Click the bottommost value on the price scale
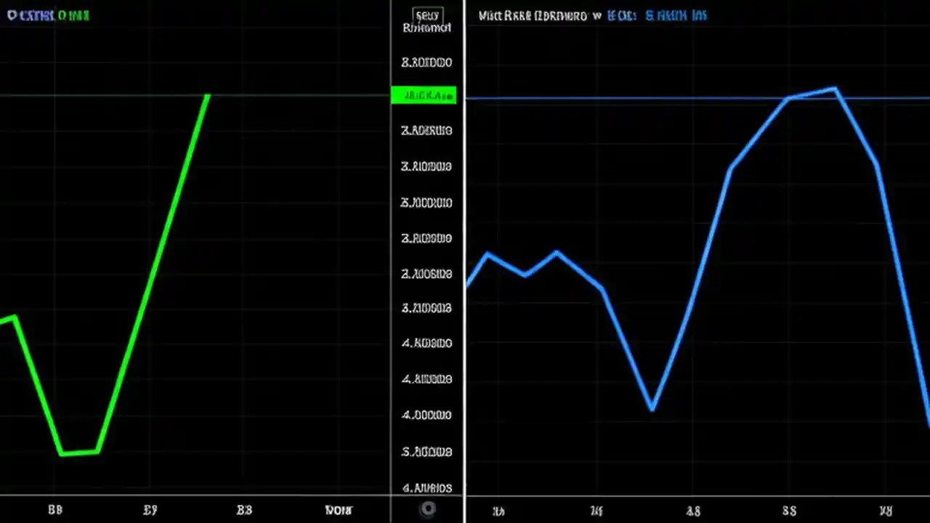This screenshot has height=523, width=930. 426,488
